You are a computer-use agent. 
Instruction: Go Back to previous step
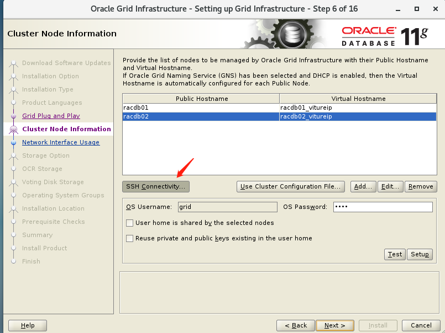[x=296, y=325]
